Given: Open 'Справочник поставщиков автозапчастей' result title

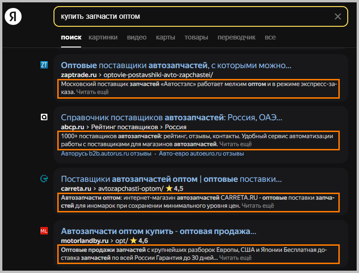Looking at the screenshot, I should point(171,117).
